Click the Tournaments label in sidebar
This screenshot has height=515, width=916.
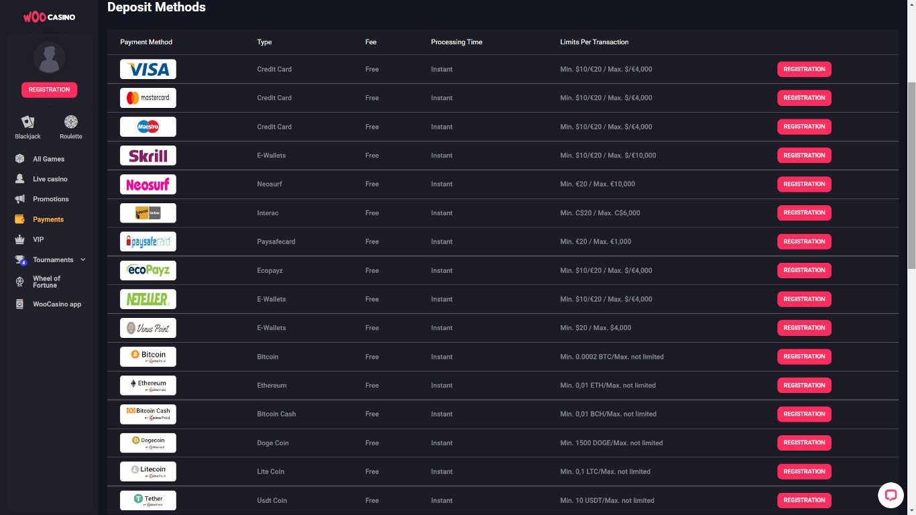[x=53, y=260]
